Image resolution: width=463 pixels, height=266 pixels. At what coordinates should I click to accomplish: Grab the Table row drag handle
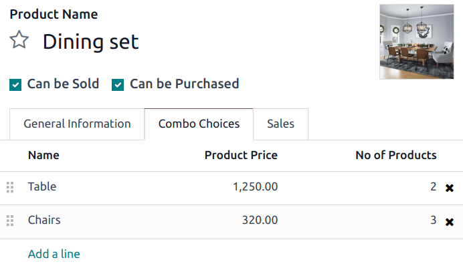10,187
